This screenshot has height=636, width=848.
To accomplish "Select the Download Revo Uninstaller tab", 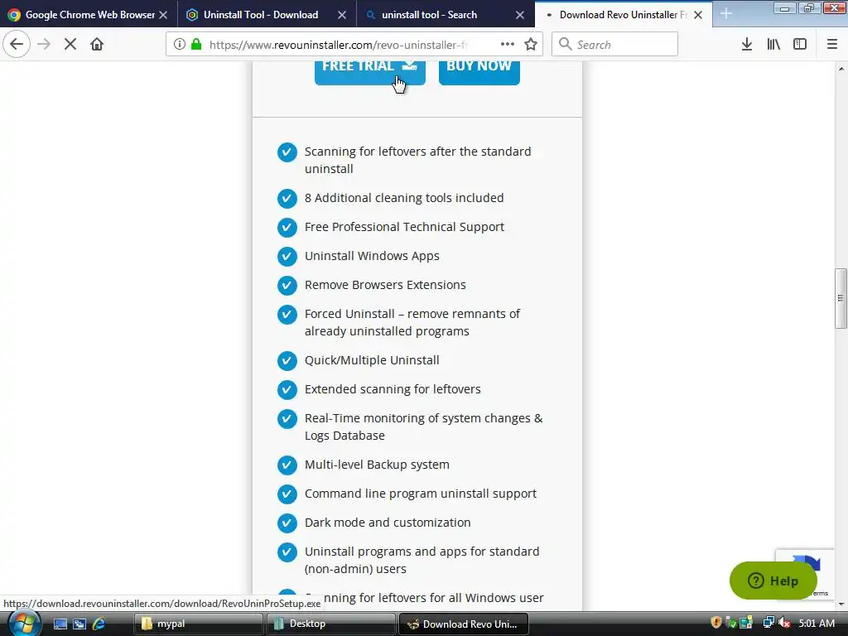I will point(624,15).
